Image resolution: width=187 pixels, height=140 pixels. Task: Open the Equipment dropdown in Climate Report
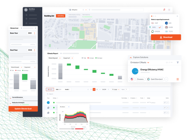(x=68, y=58)
